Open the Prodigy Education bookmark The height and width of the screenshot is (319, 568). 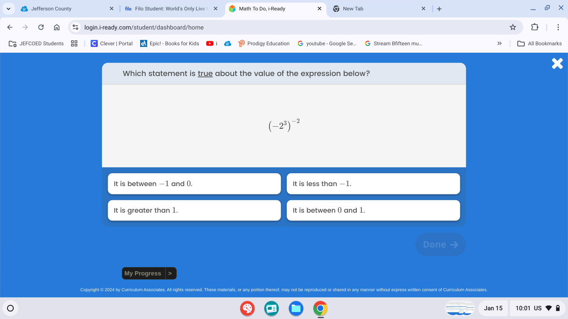pyautogui.click(x=264, y=44)
